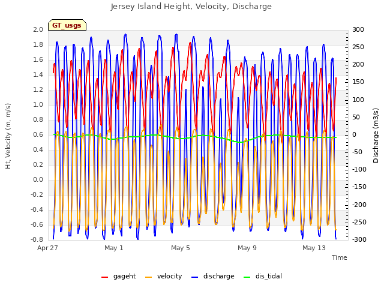
Task: Click the 300 right axis tick label
Action: tap(358, 29)
